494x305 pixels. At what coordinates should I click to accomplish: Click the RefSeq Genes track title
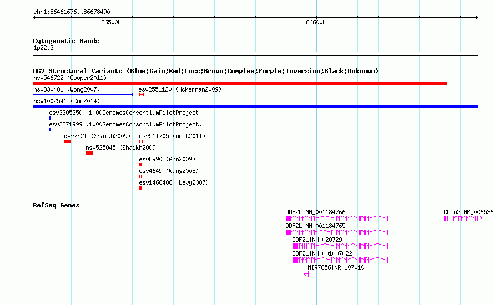pos(56,205)
